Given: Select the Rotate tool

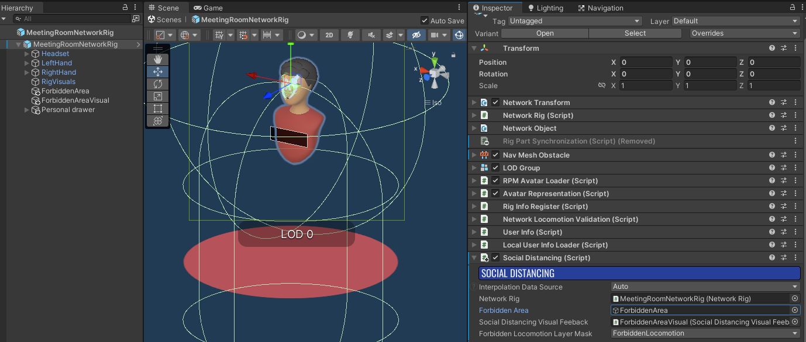Looking at the screenshot, I should coord(157,83).
